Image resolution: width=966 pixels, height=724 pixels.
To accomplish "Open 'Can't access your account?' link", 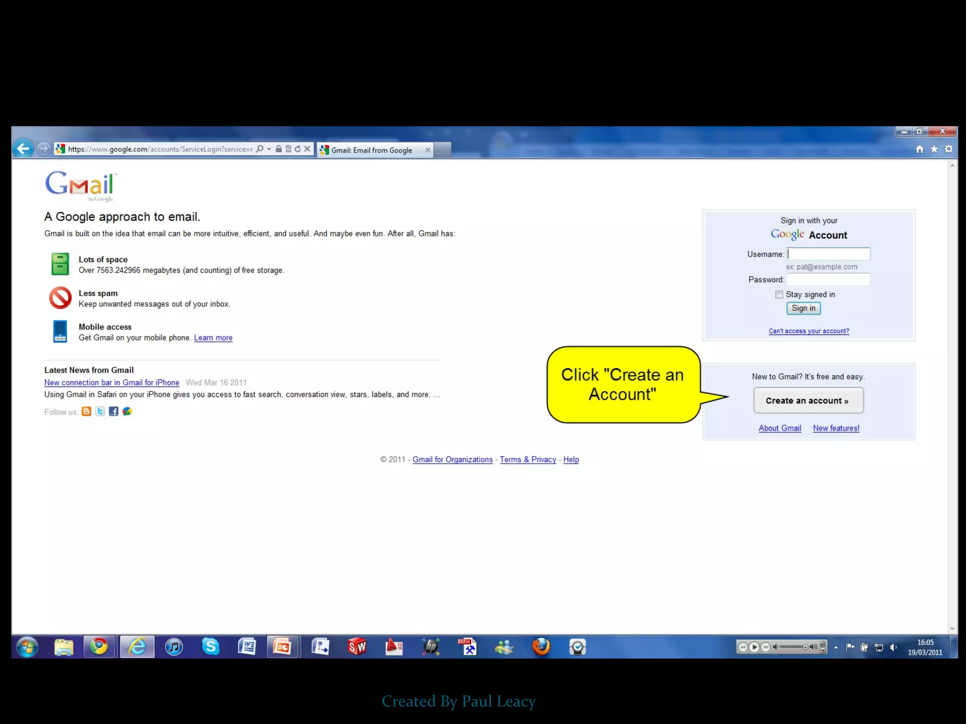I will click(809, 331).
